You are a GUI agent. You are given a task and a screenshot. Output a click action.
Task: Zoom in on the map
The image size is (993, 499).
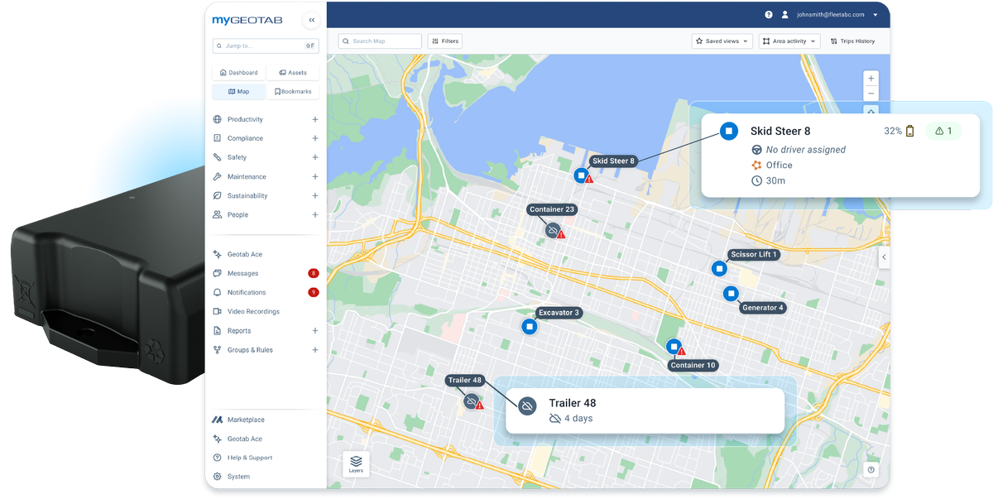click(x=871, y=79)
